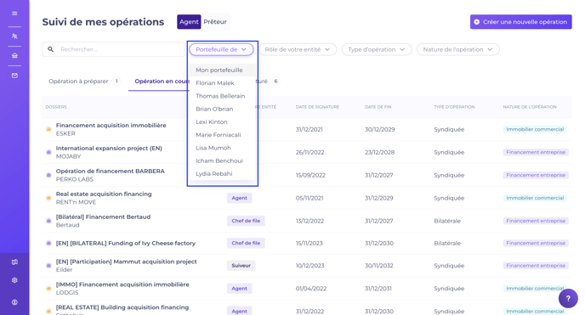Click the icon beside PERKO LABS dossier
585x315 pixels.
click(48, 175)
